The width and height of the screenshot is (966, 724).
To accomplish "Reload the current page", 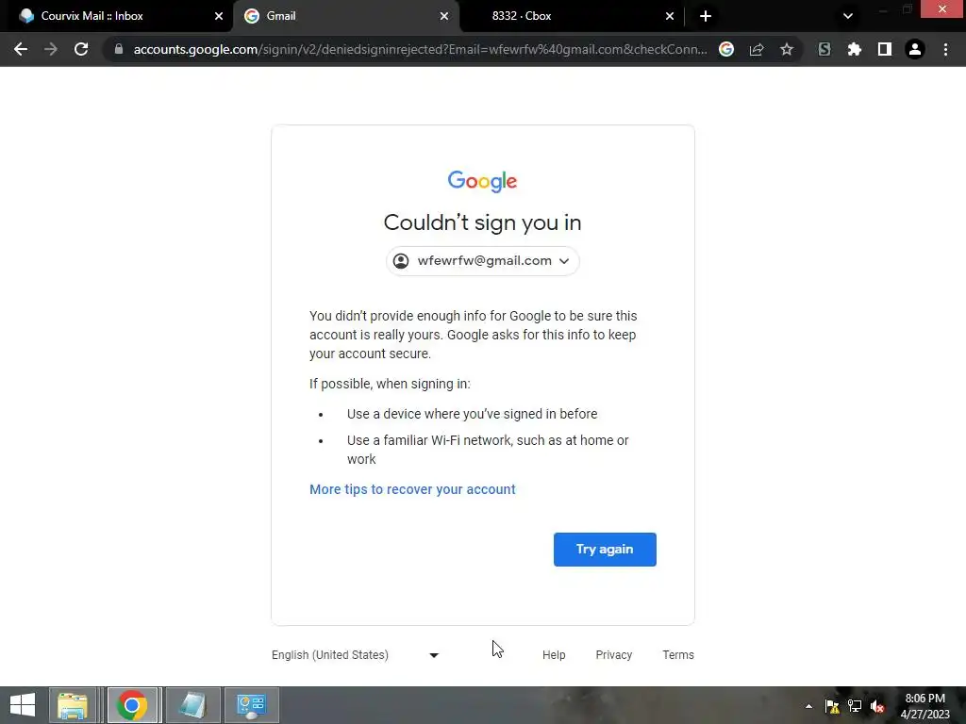I will click(81, 49).
